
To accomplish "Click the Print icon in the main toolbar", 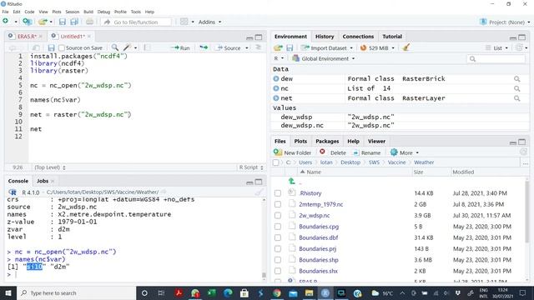I will [89, 22].
